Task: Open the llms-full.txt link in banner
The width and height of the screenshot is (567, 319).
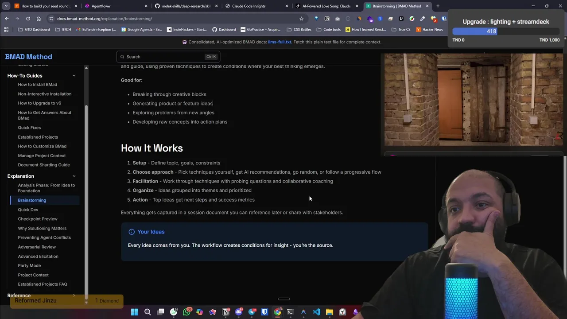Action: [x=280, y=42]
